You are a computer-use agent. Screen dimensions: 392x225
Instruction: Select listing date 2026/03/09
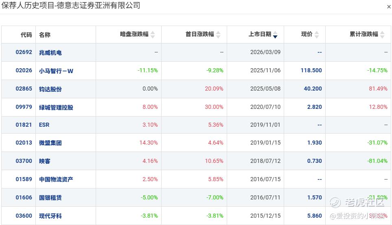coord(265,52)
